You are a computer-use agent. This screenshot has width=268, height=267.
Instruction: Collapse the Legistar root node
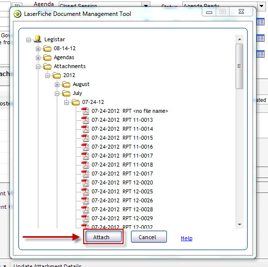click(28, 40)
